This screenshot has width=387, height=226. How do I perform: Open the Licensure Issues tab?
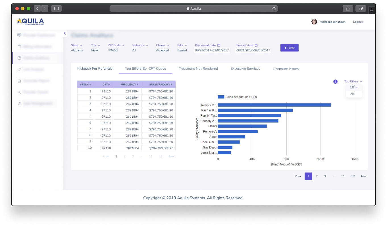(285, 69)
